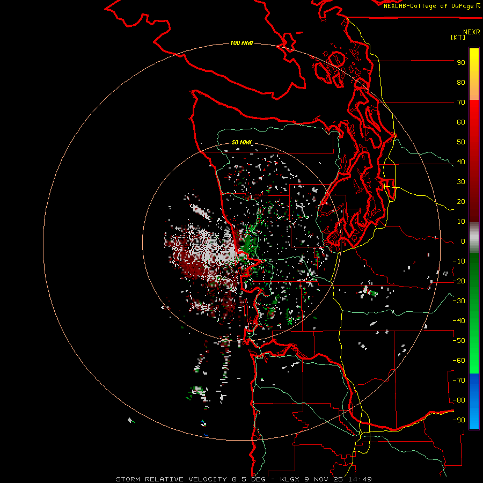Select the 20 value on the color scale
The height and width of the screenshot is (483, 483).
(461, 202)
